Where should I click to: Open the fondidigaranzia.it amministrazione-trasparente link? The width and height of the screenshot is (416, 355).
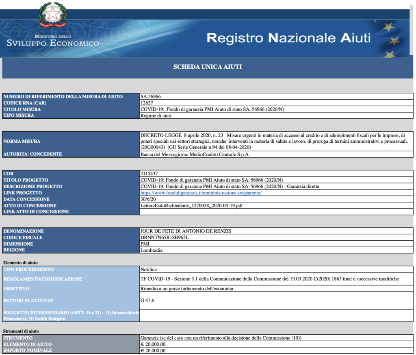point(201,193)
